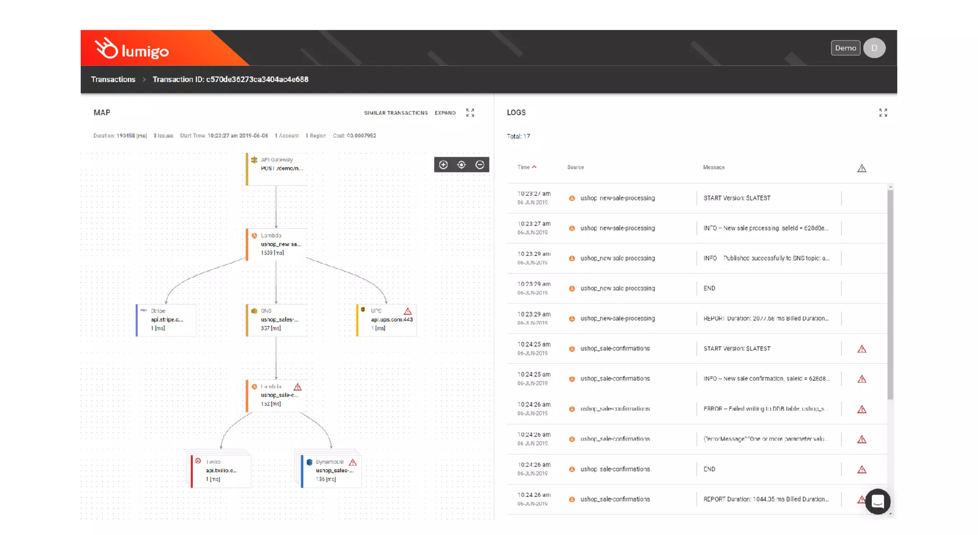Open fullscreen icon for Map panel
This screenshot has width=978, height=535.
tap(470, 113)
